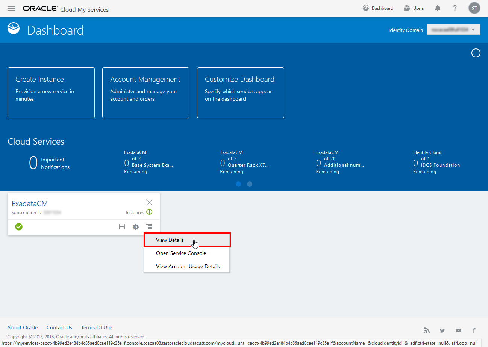Open the gear settings icon on ExadataCM
Image resolution: width=488 pixels, height=347 pixels.
tap(136, 227)
